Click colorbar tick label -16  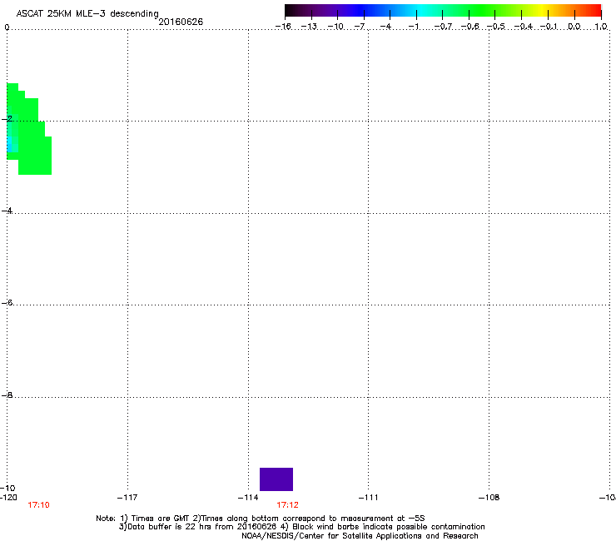(x=283, y=27)
